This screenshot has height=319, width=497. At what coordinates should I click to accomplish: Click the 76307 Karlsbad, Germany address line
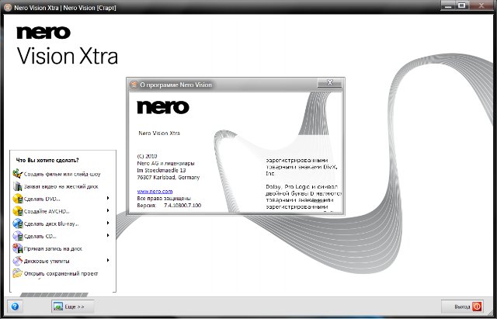pos(169,178)
